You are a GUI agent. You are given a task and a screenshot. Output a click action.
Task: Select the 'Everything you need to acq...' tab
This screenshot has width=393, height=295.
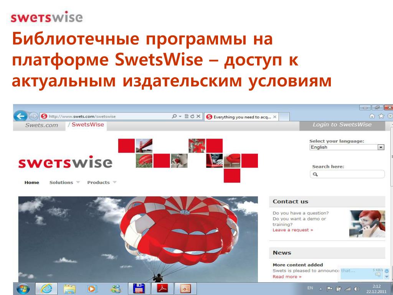pyautogui.click(x=242, y=117)
